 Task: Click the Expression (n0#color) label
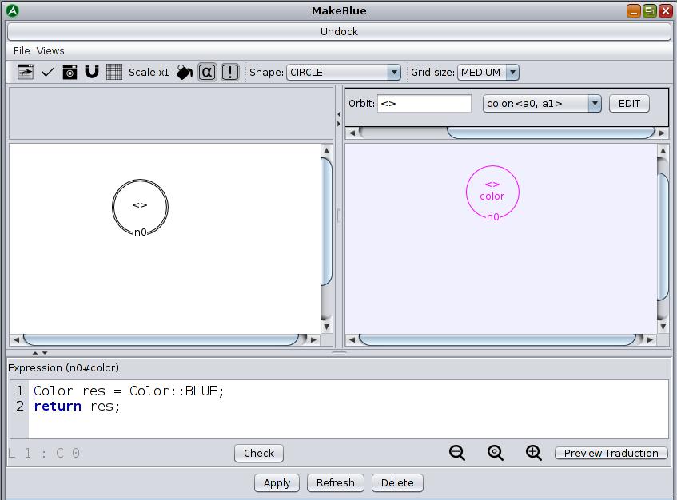click(63, 368)
